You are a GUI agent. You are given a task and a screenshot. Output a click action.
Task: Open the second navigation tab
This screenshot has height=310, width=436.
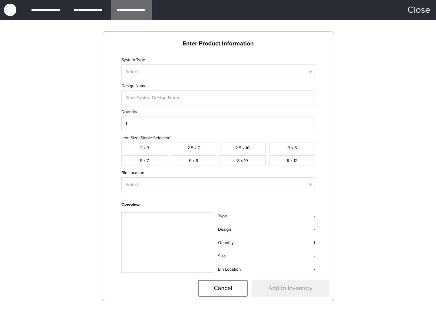88,10
